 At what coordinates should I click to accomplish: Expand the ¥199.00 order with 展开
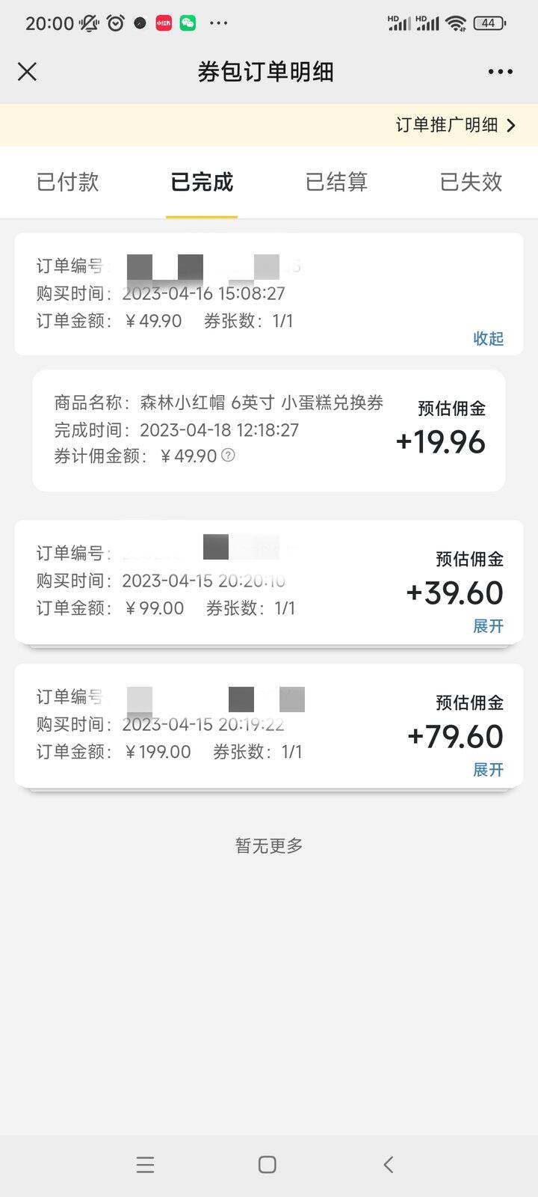tap(489, 769)
